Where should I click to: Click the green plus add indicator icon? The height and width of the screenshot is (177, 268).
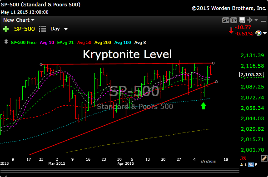tap(6, 29)
